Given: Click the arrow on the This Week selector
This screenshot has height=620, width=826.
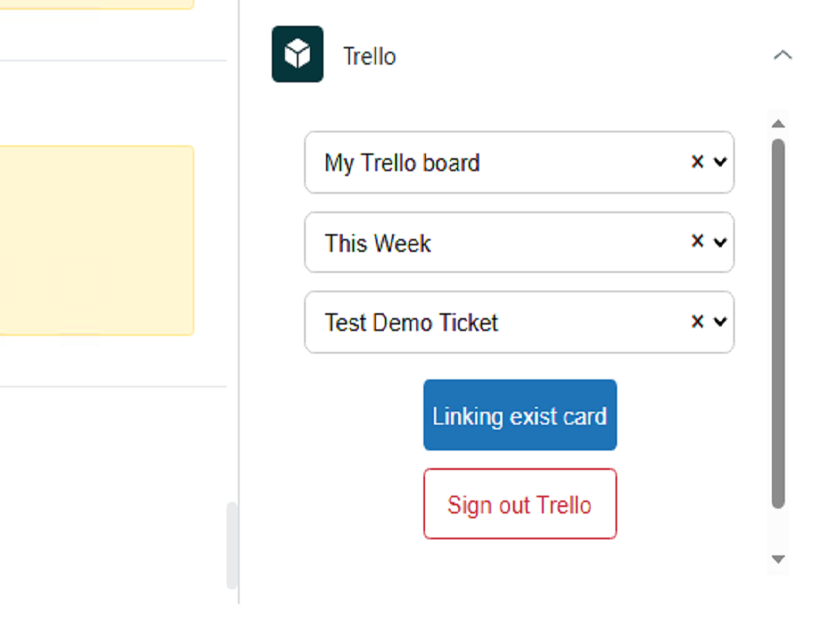Looking at the screenshot, I should tap(720, 241).
